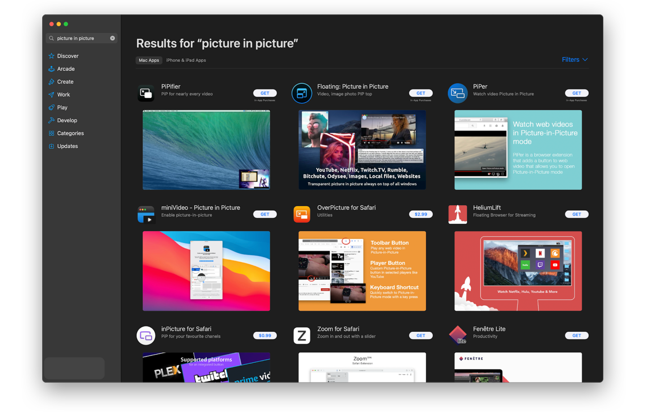Screen dimensions: 646x414
Task: Click Discover in the sidebar
Action: 67,56
